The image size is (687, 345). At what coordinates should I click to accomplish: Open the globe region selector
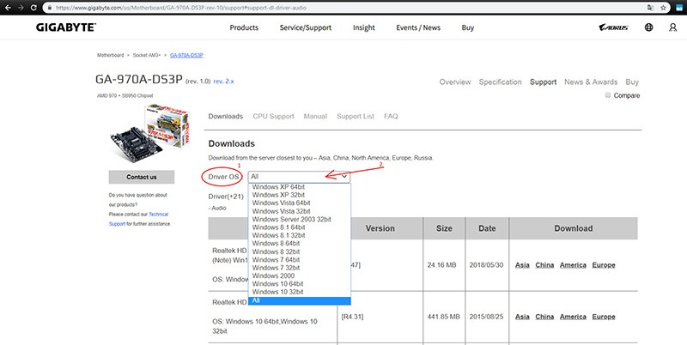click(649, 27)
